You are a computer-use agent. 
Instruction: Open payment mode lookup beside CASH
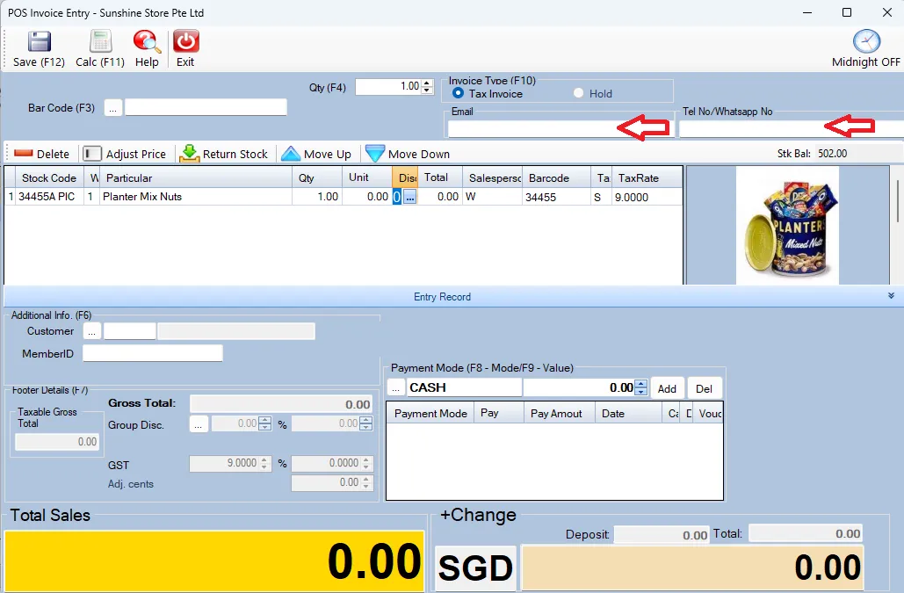point(395,387)
